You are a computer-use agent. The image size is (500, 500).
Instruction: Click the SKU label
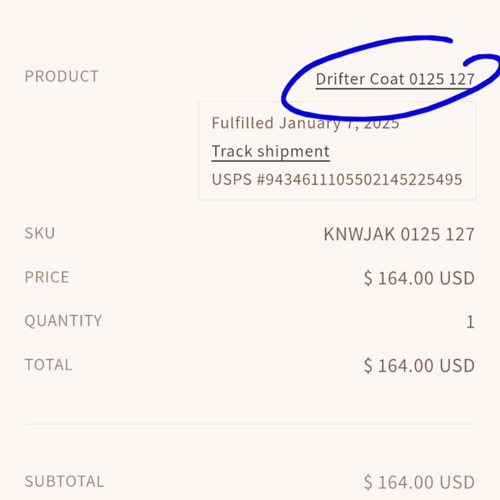pyautogui.click(x=40, y=233)
